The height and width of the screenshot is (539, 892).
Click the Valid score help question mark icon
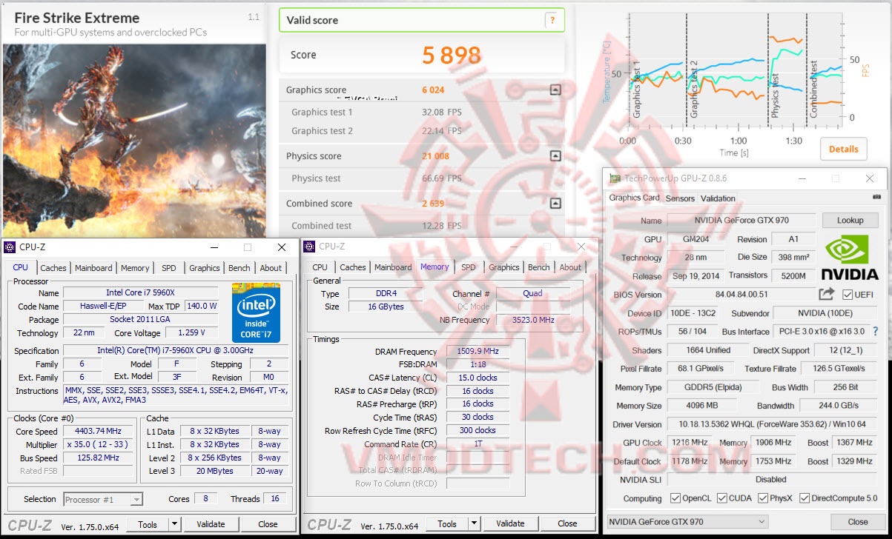(552, 20)
